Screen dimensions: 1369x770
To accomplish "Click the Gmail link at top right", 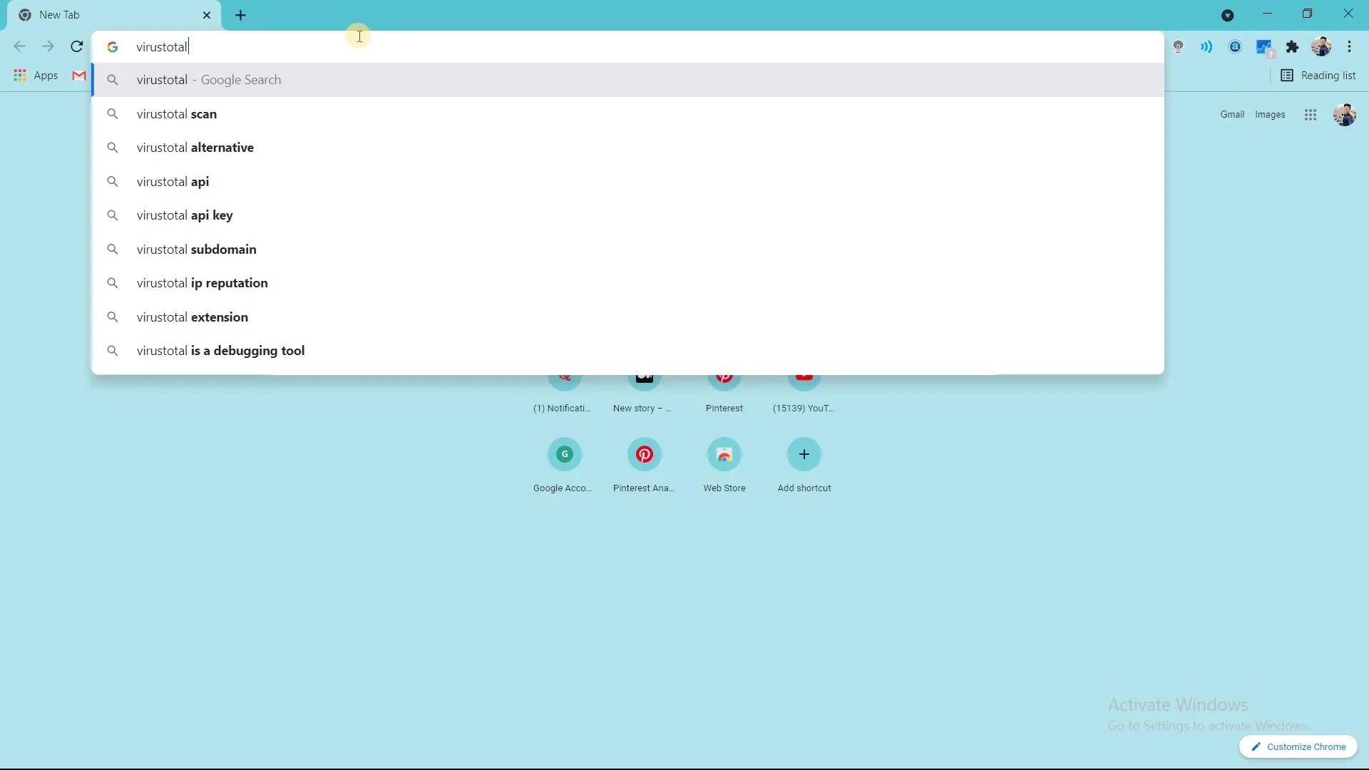I will [1231, 115].
